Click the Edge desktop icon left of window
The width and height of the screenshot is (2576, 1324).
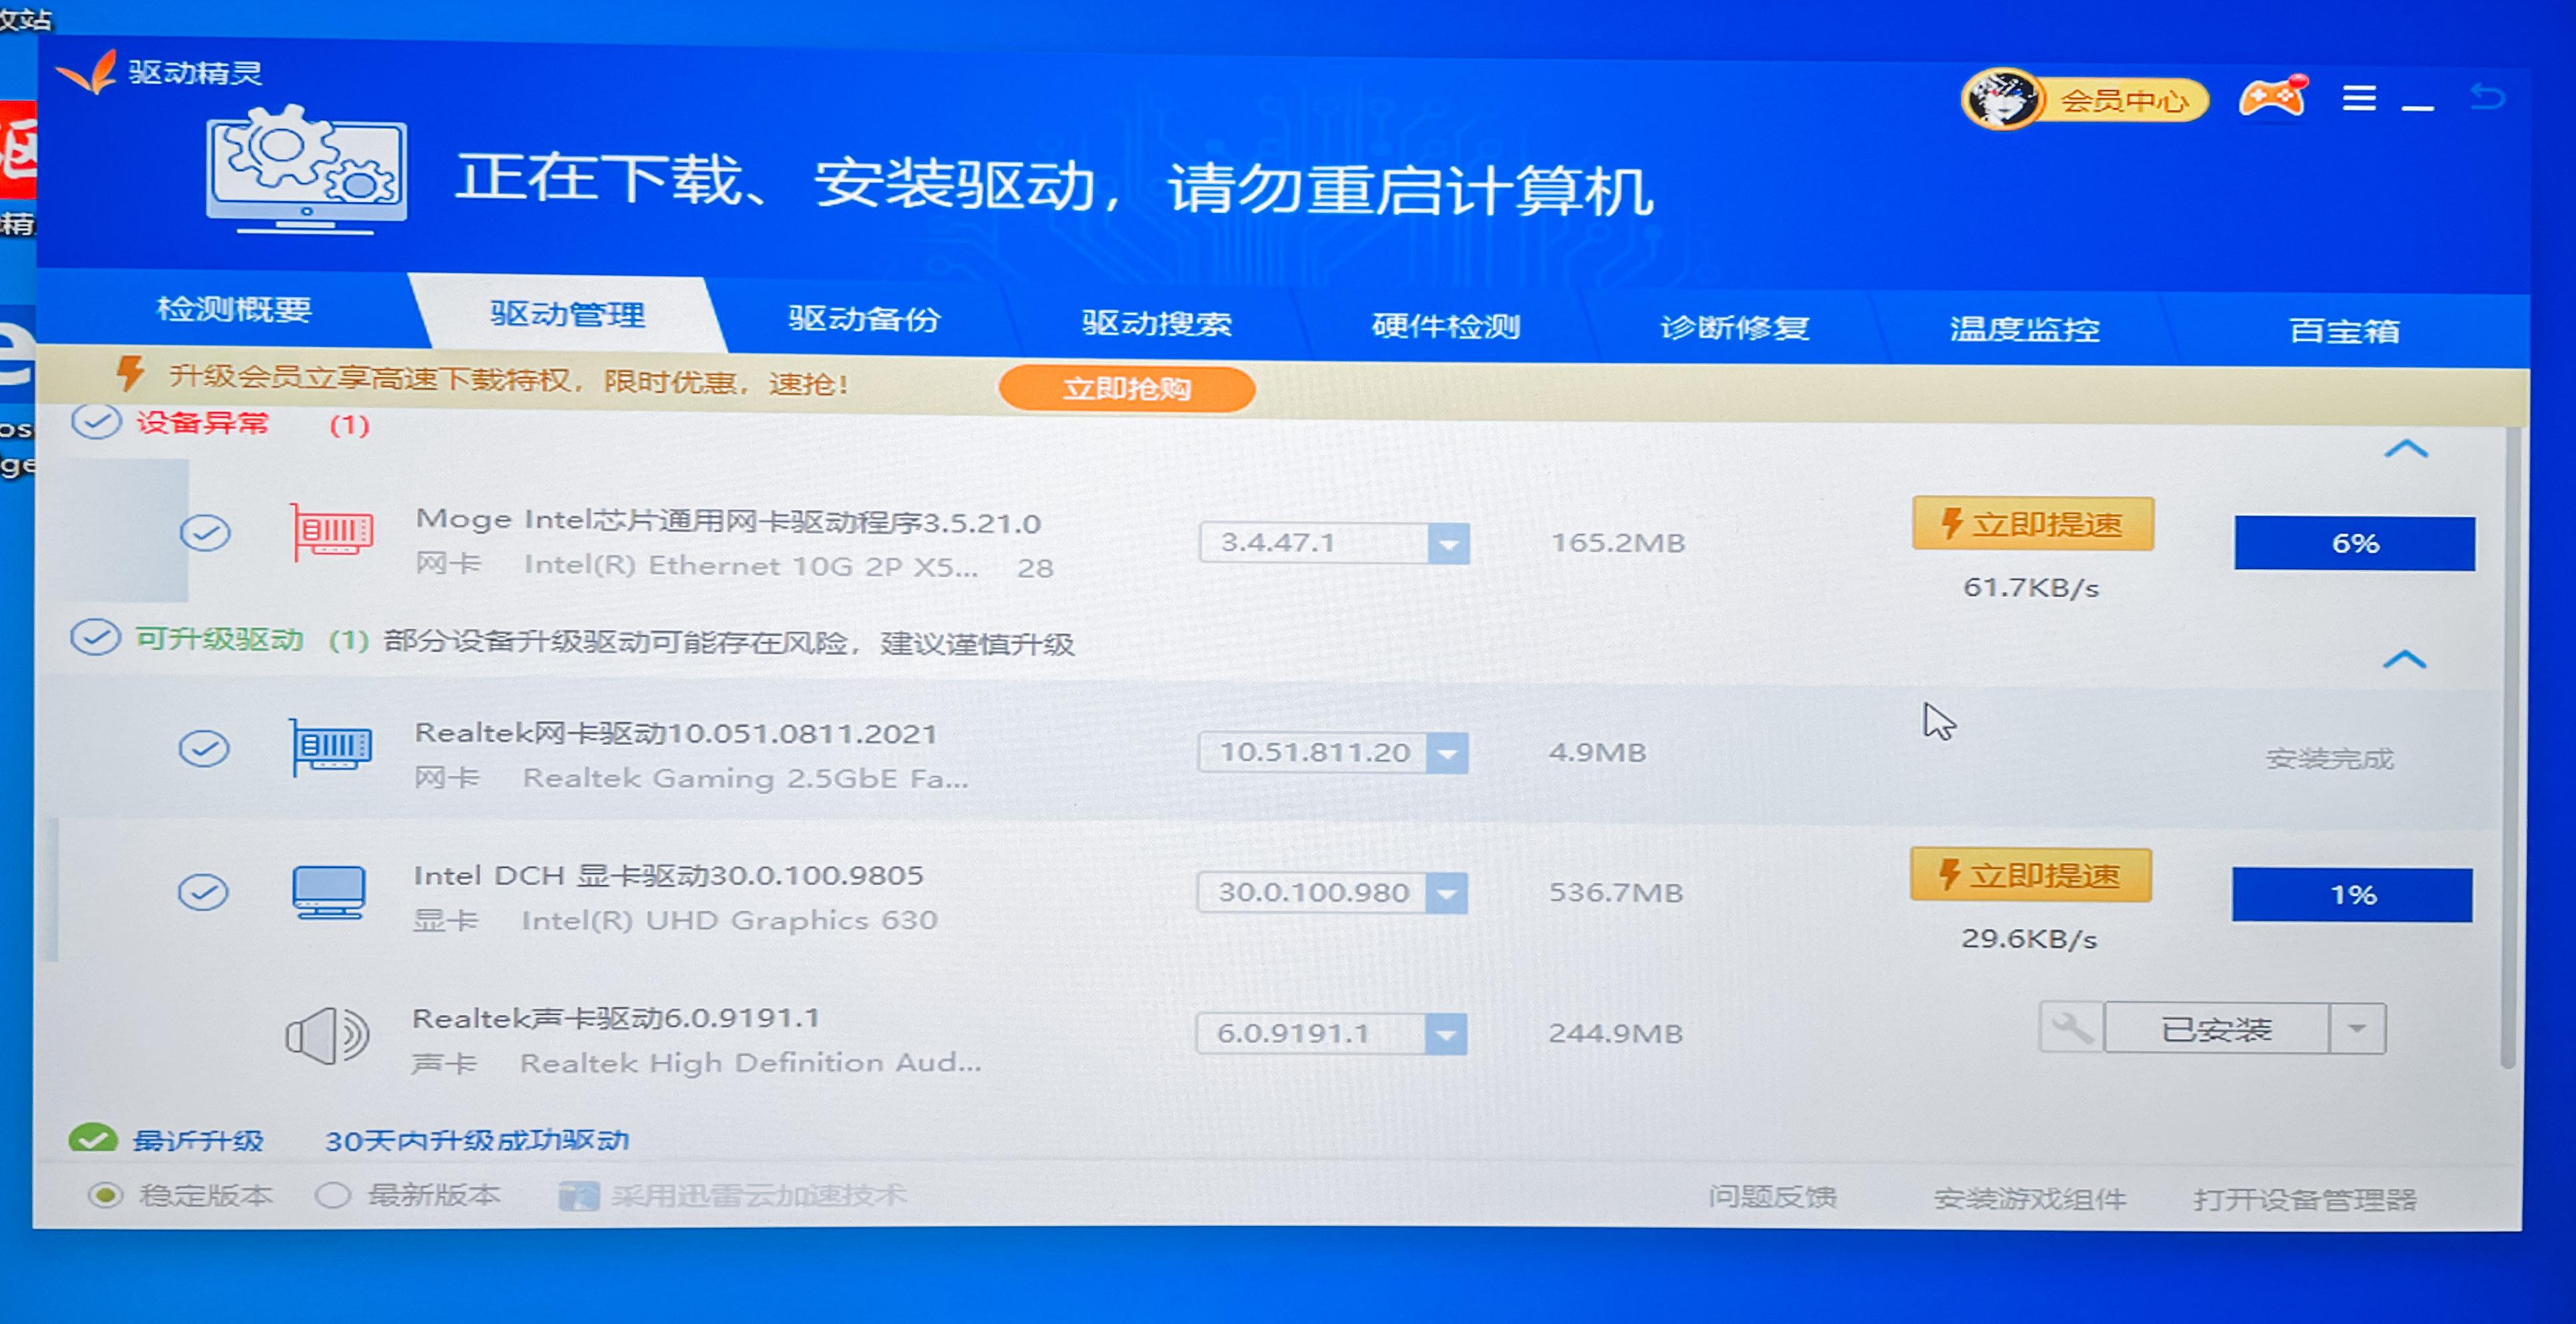17,355
